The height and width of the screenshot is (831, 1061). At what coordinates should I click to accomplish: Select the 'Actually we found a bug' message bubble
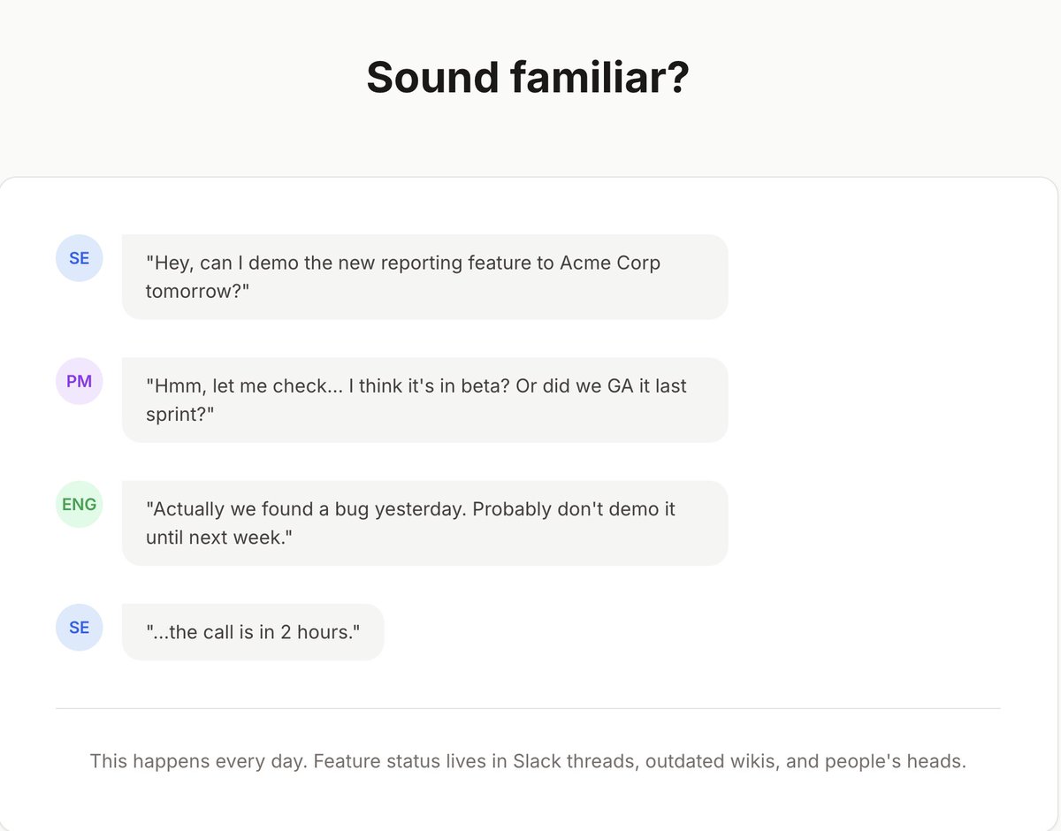[424, 522]
